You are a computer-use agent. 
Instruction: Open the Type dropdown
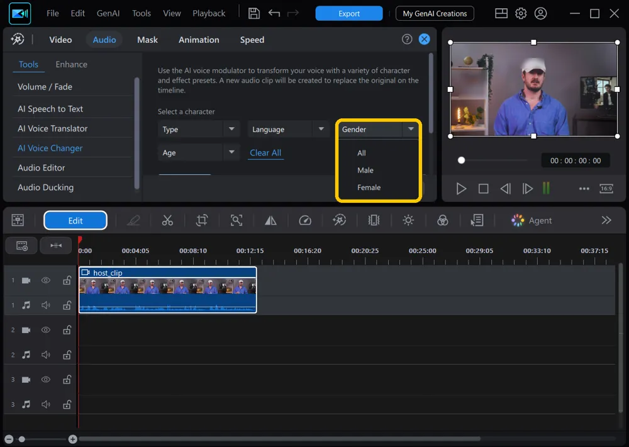pos(199,129)
